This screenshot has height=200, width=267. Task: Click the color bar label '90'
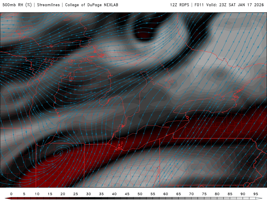coord(243,194)
